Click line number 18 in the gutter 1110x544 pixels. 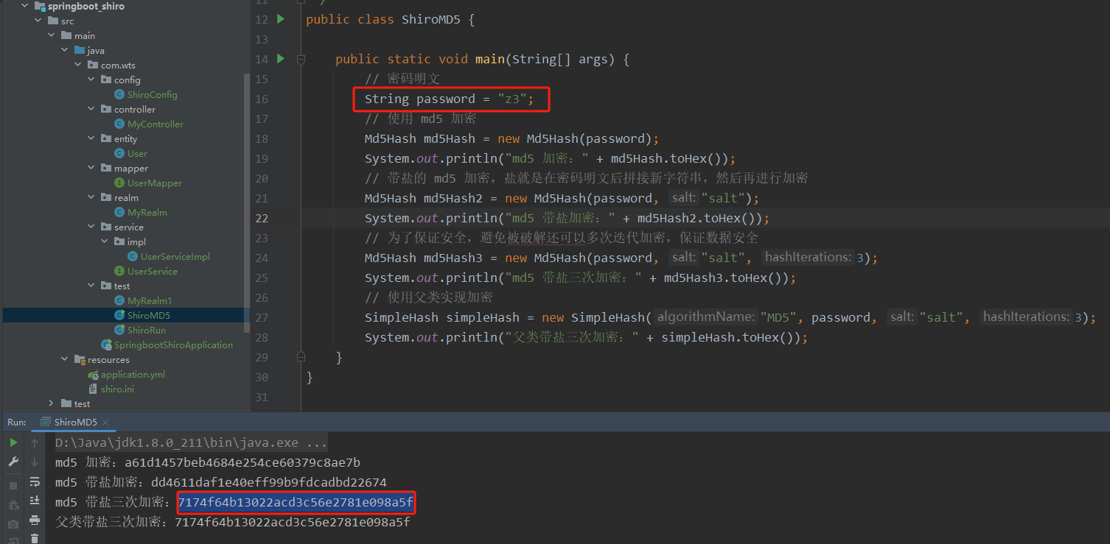(261, 138)
